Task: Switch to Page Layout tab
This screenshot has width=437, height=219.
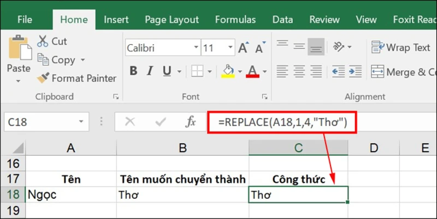Action: point(172,20)
